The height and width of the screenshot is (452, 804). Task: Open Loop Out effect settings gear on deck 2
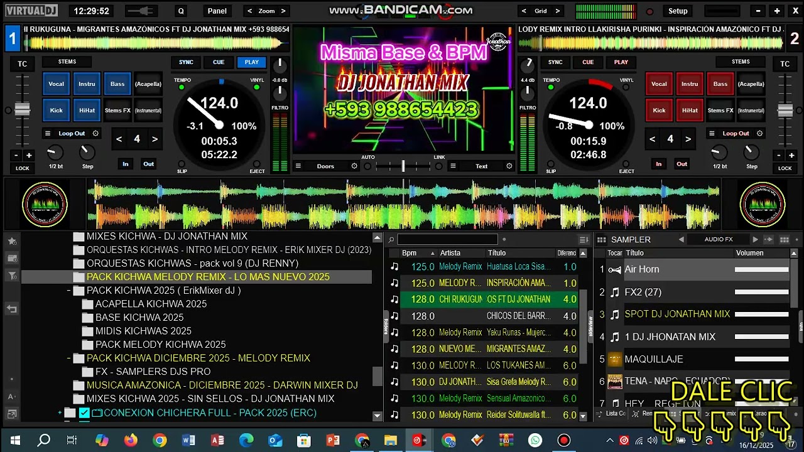point(759,133)
